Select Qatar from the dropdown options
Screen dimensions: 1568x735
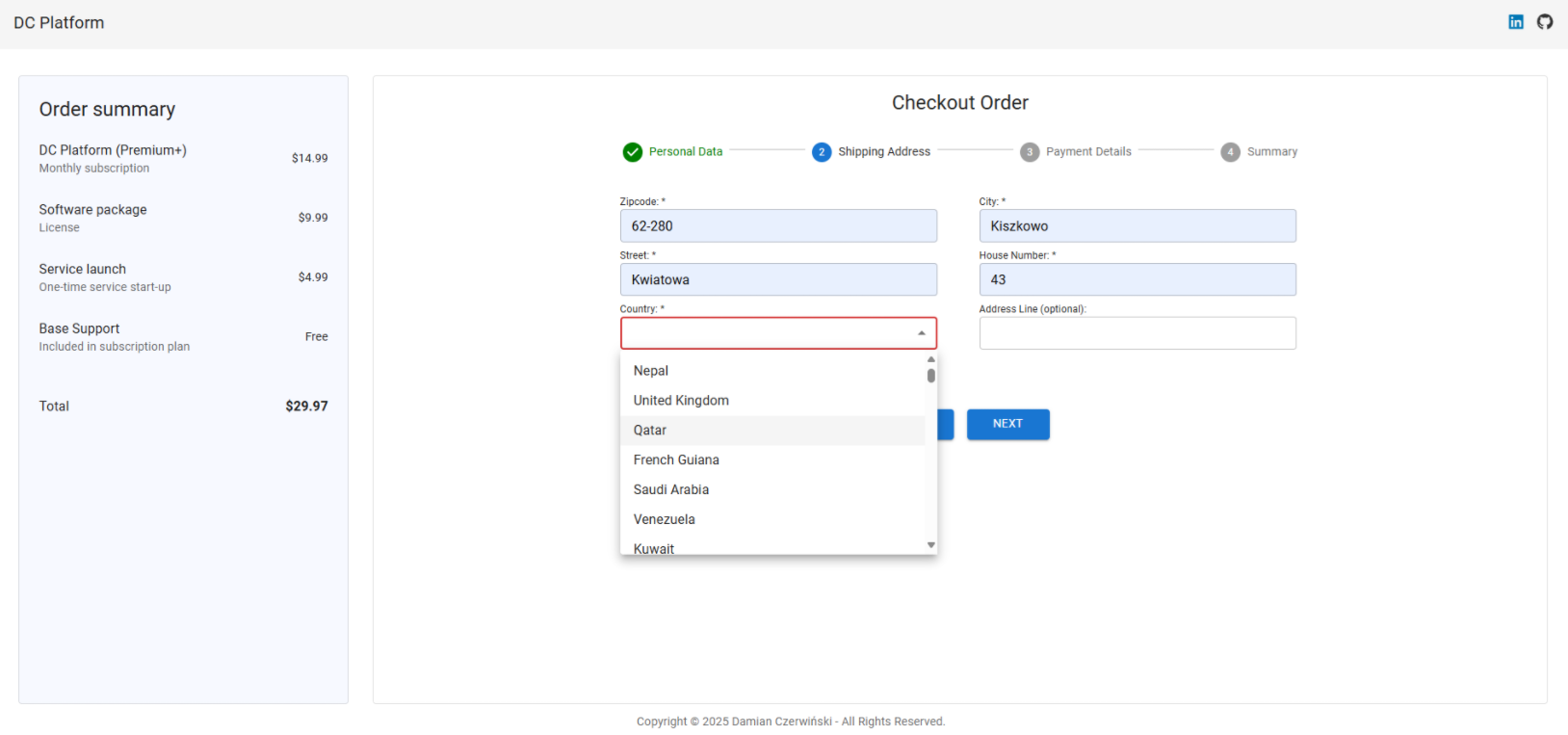(x=650, y=431)
